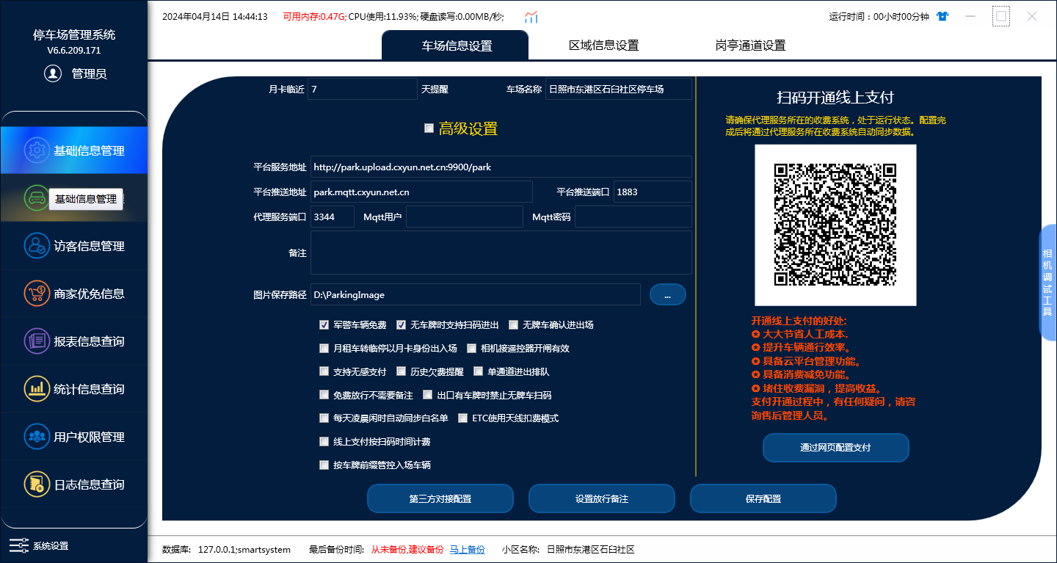The height and width of the screenshot is (563, 1057).
Task: Click the 月卡临近 days input field
Action: pos(363,89)
